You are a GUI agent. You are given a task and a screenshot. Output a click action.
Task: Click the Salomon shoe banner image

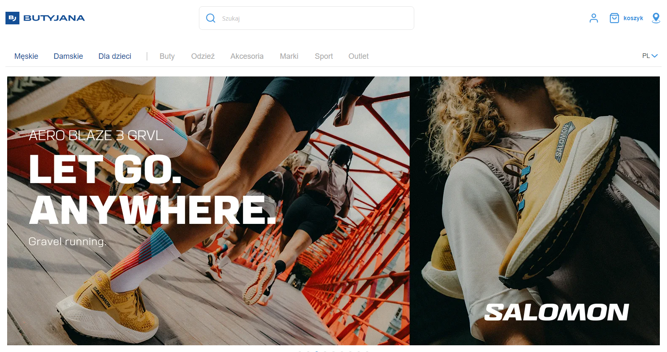[x=535, y=211]
